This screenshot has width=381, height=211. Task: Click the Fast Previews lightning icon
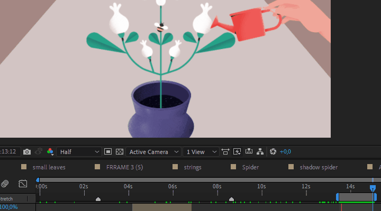[x=237, y=151]
